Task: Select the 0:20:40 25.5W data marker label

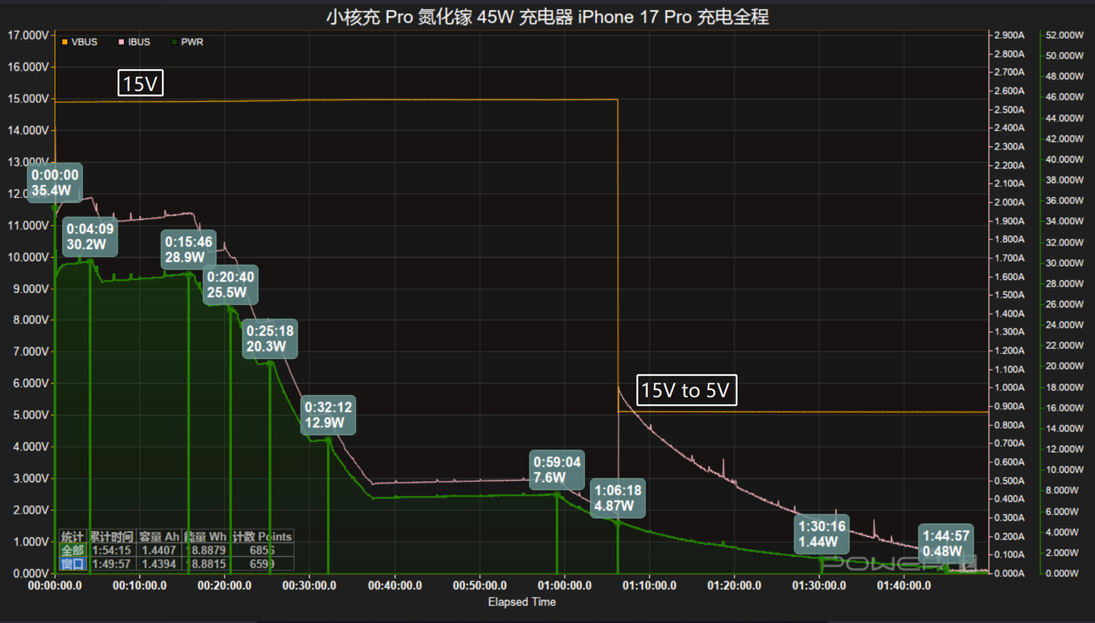Action: (x=231, y=284)
